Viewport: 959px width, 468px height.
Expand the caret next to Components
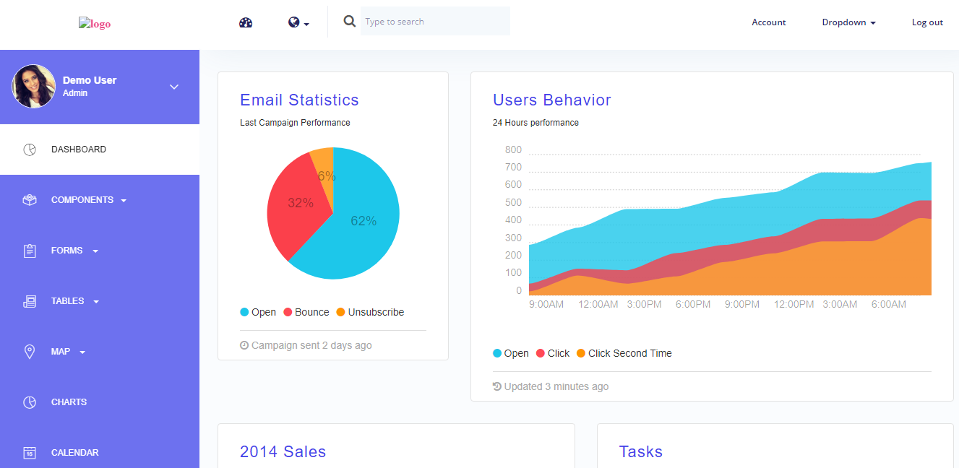coord(124,201)
